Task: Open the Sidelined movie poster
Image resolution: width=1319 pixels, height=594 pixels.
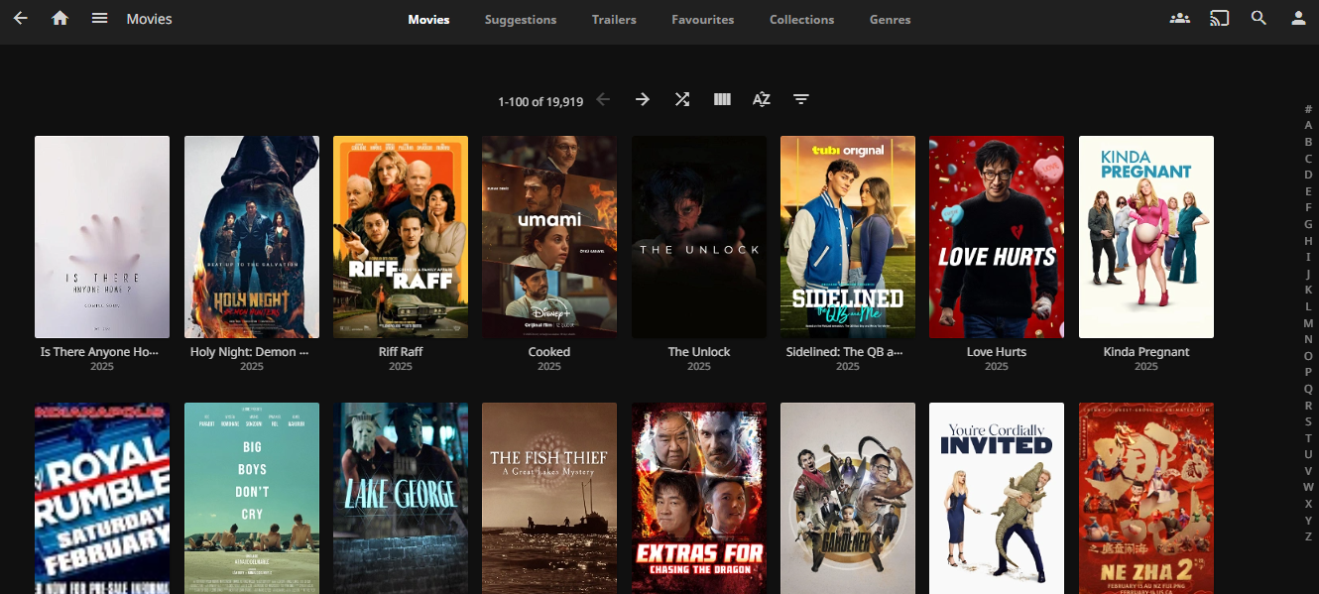Action: 848,237
